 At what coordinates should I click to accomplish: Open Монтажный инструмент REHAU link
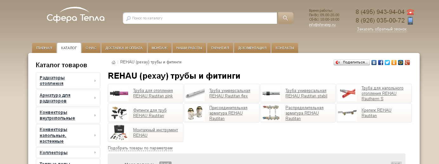pyautogui.click(x=155, y=133)
